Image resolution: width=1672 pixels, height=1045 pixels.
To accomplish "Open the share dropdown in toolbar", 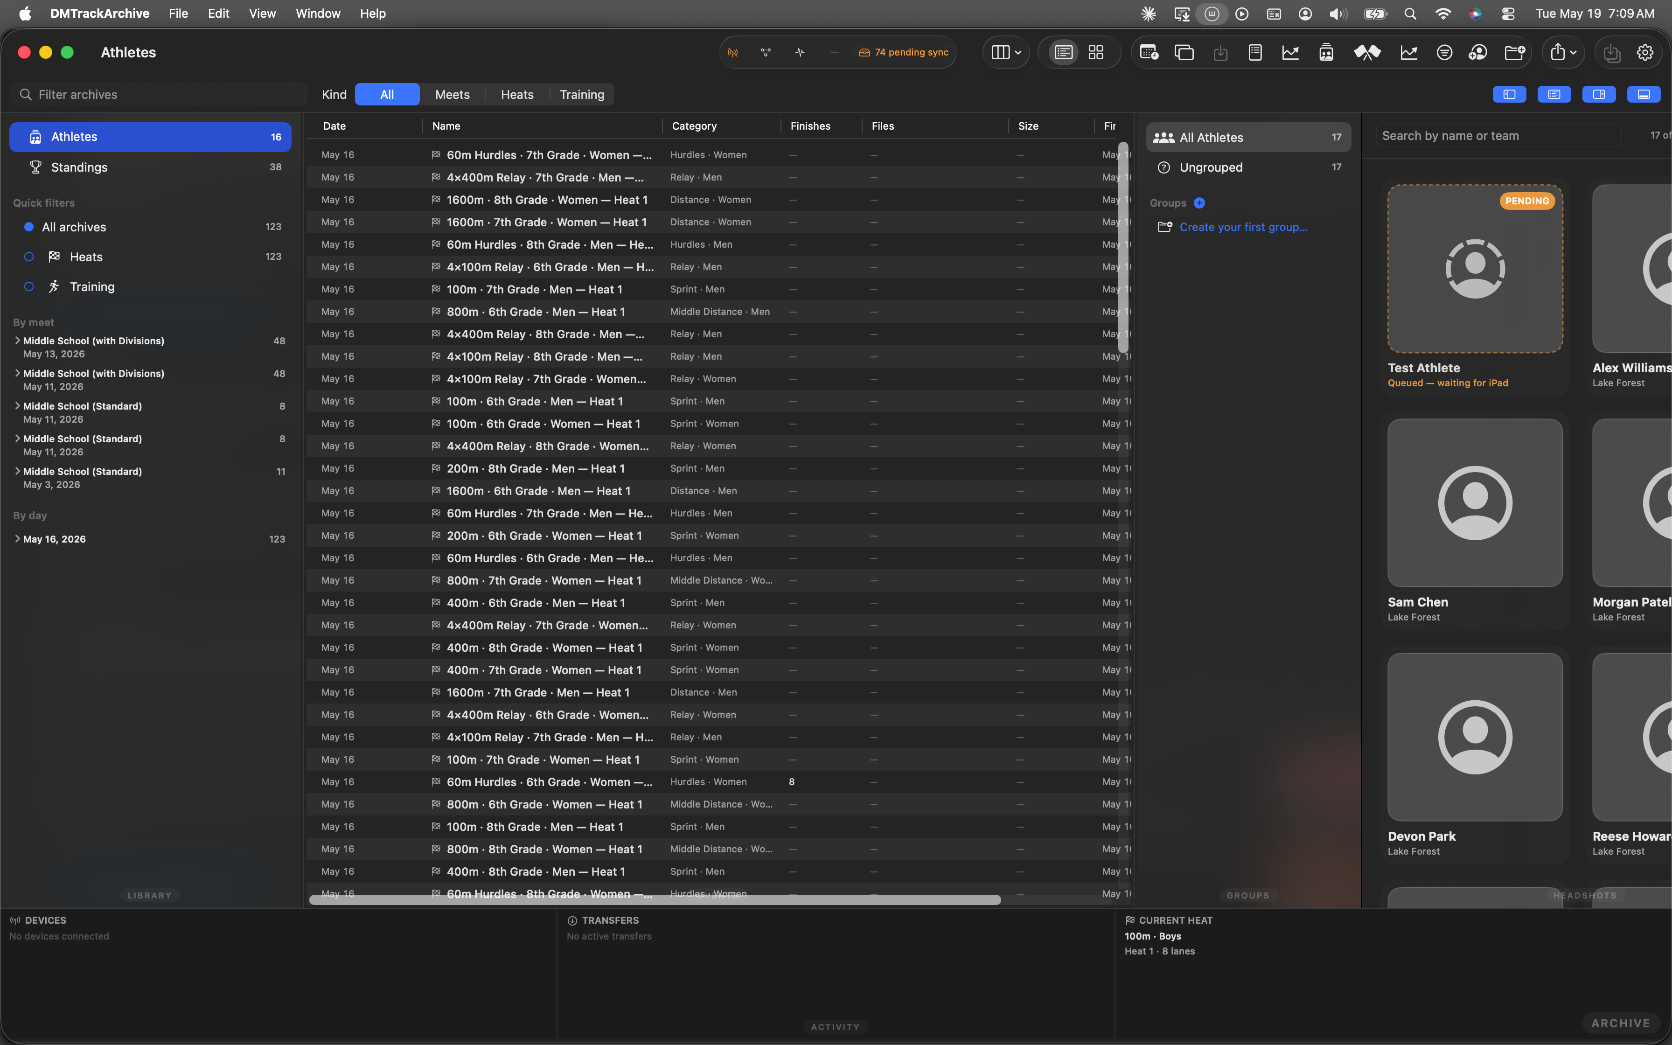I will 1563,53.
